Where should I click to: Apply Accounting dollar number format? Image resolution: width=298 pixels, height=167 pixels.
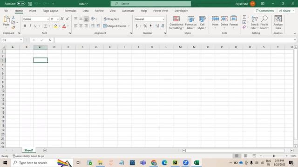tap(136, 26)
